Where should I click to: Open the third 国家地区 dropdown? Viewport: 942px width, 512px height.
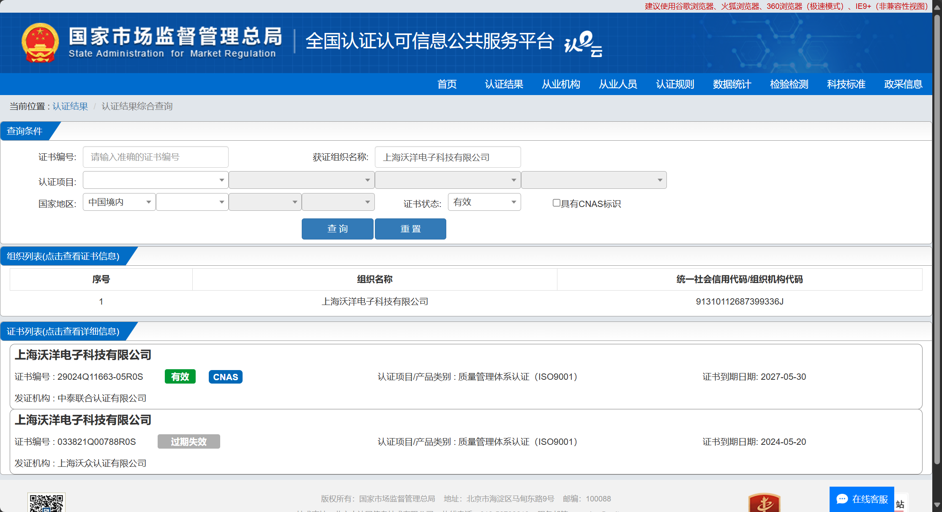tap(265, 202)
